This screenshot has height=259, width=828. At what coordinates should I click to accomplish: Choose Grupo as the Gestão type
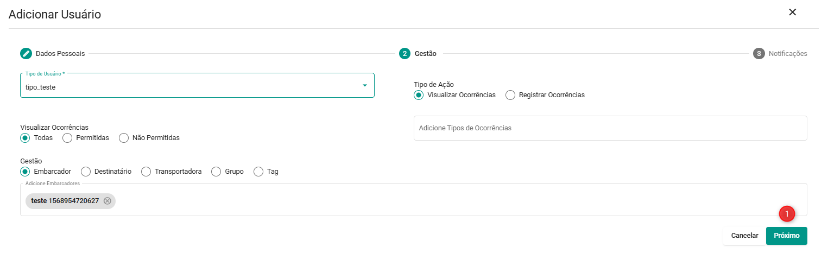tap(216, 172)
